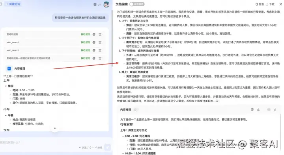Click the book-view icon on 内容推理 block
This screenshot has width=284, height=155.
coord(269,110)
